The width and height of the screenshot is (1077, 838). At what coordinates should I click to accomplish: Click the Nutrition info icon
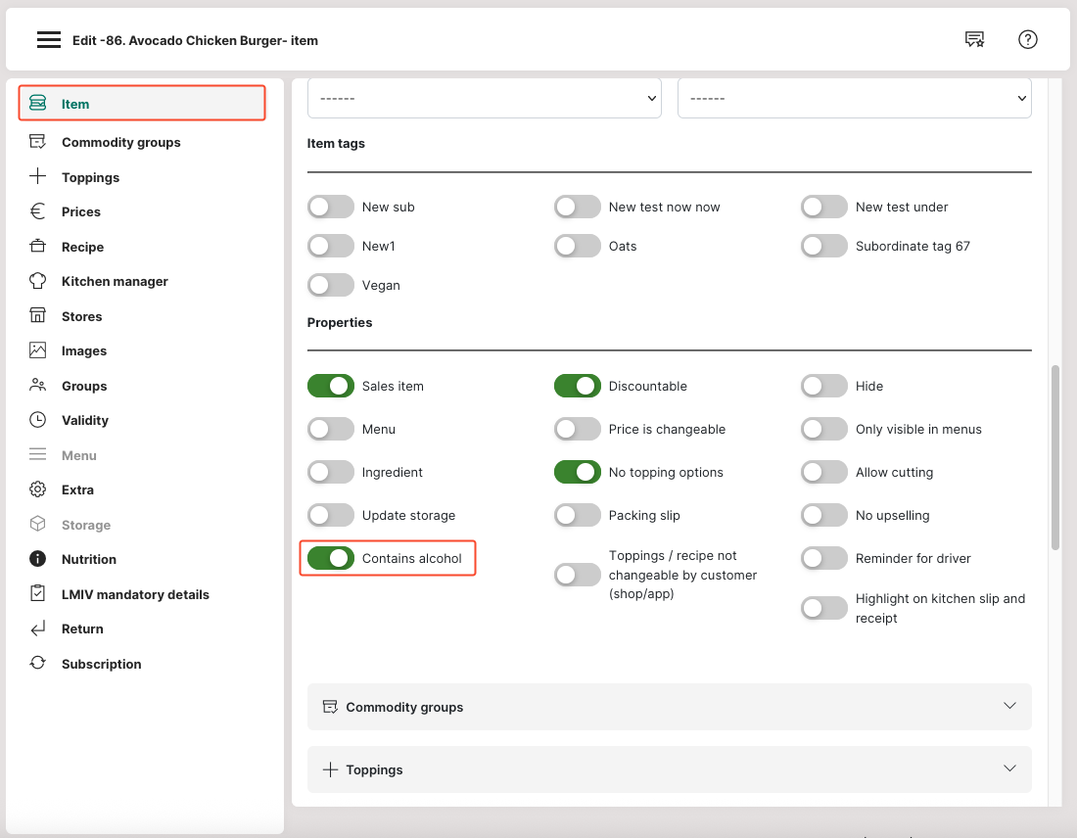click(x=38, y=559)
